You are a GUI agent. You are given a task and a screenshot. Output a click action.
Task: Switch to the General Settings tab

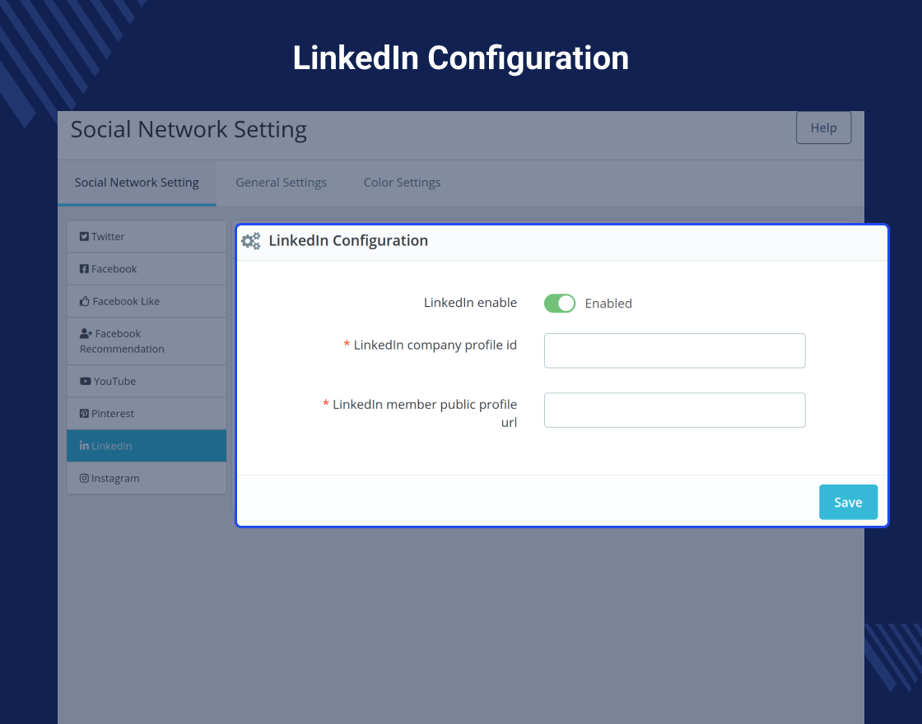(x=281, y=183)
